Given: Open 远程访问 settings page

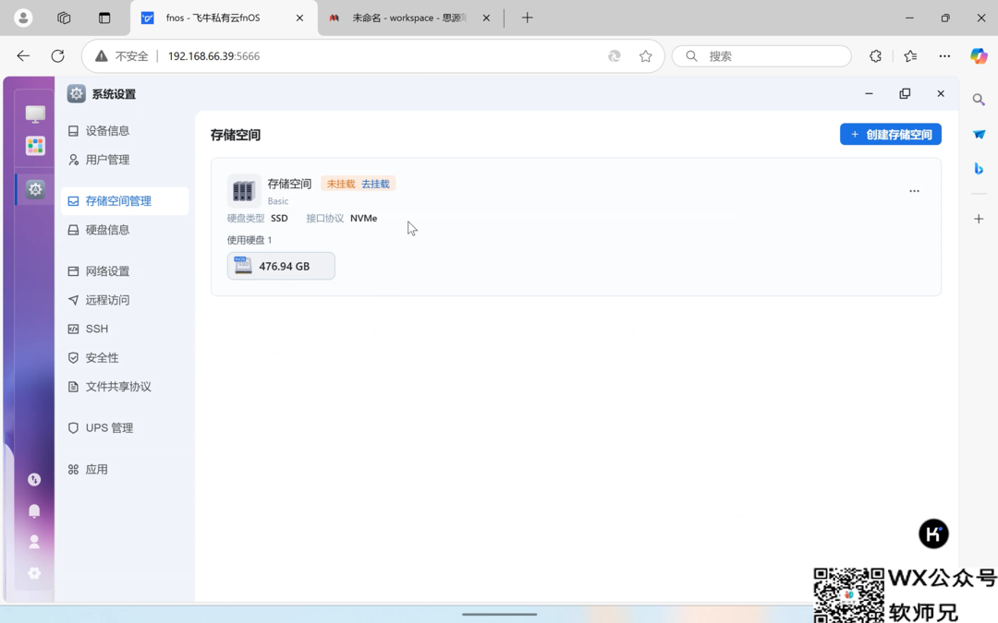Looking at the screenshot, I should (125, 300).
